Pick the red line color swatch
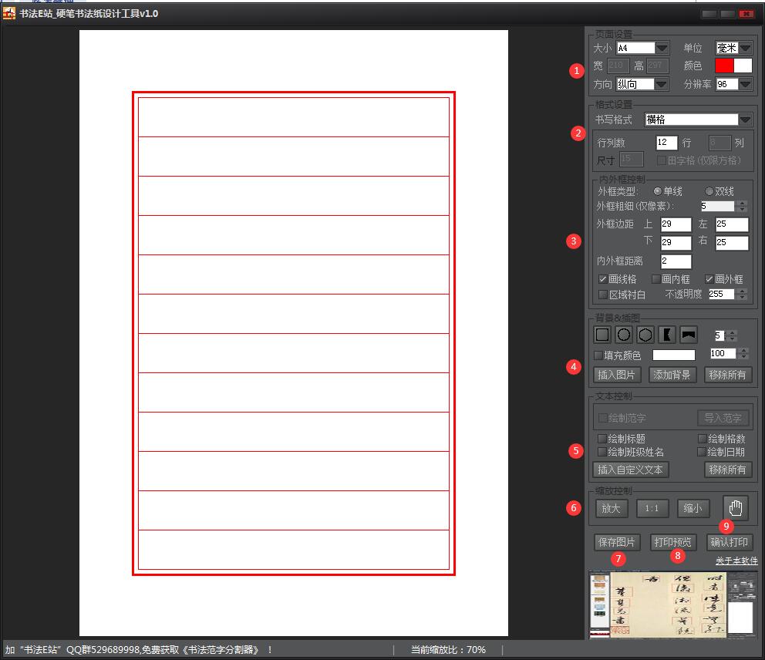 coord(724,66)
